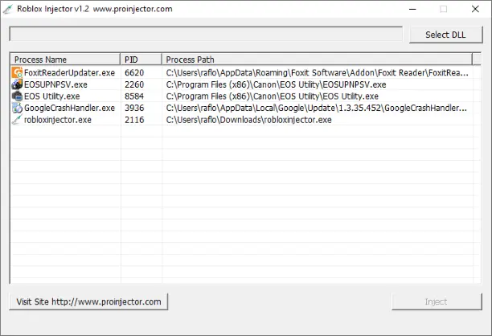Screen dimensions: 492x336
Task: Close the Roblox Injector window
Action: pos(475,9)
